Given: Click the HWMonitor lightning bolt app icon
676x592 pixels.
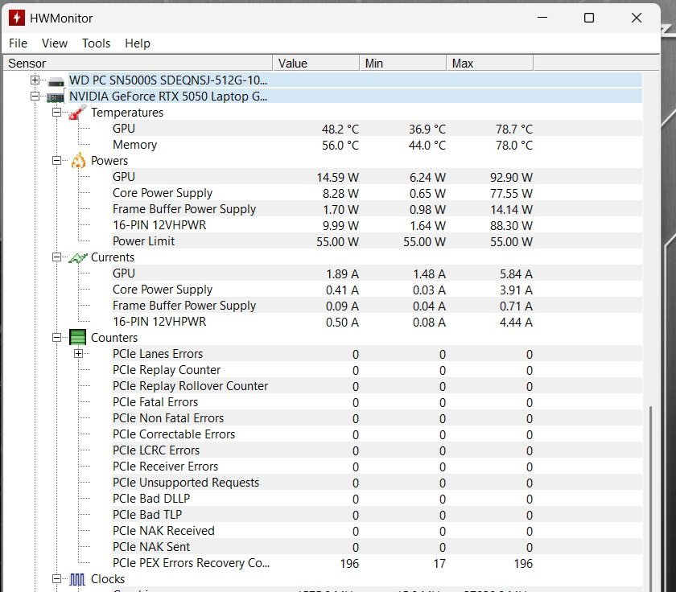Looking at the screenshot, I should click(x=15, y=17).
